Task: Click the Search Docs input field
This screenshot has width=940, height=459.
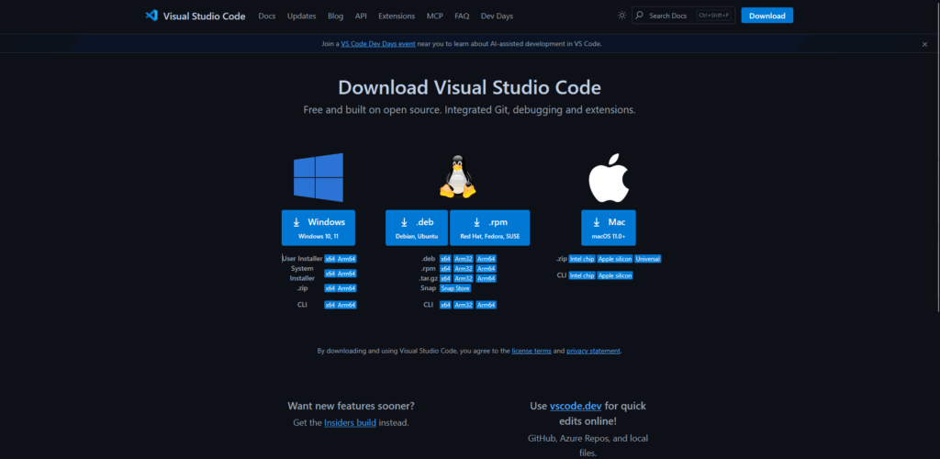Action: [x=683, y=16]
